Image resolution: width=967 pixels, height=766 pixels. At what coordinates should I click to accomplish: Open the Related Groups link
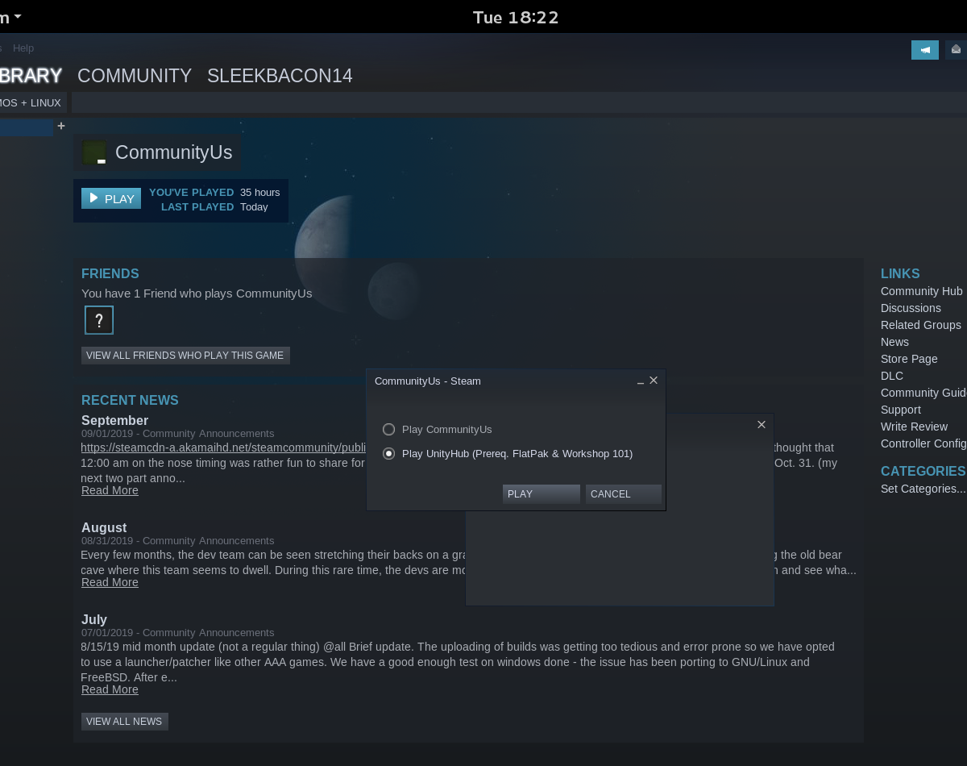click(921, 325)
